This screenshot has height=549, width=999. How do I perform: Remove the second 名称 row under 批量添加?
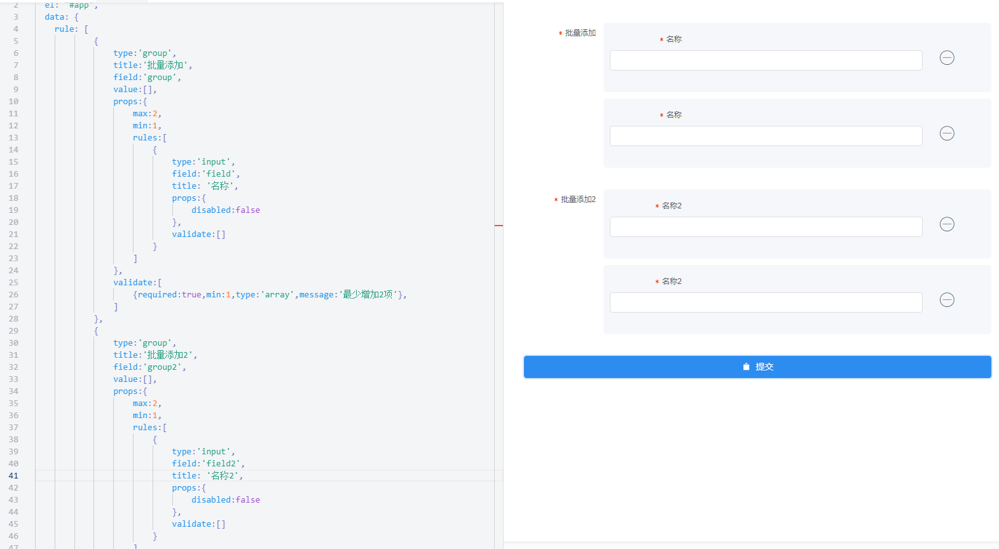(947, 133)
